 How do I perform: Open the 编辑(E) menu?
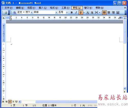[20, 8]
